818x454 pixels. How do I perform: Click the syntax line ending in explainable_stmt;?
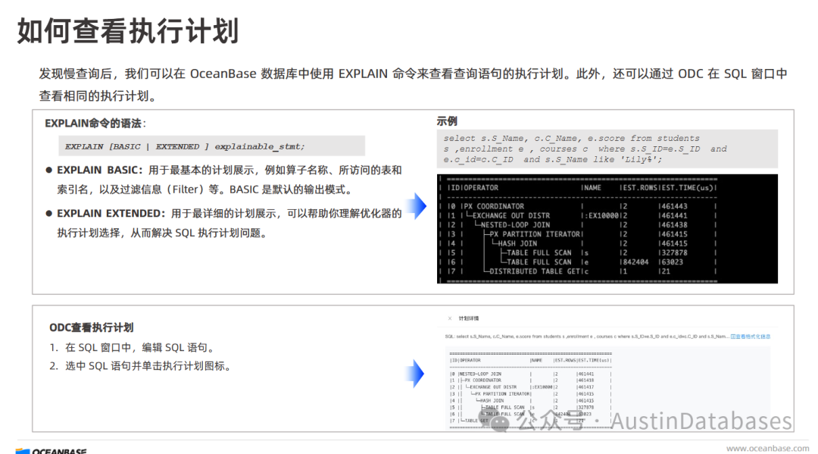tap(186, 146)
